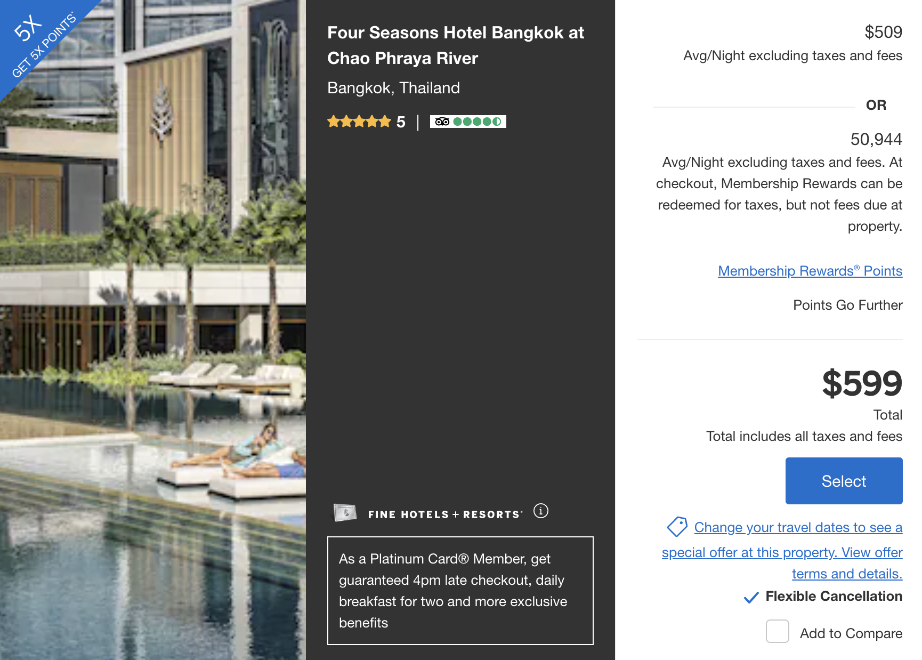This screenshot has width=922, height=660.
Task: Click the Platinum Card Member benefits box
Action: [460, 591]
